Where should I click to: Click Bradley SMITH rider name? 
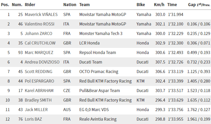point(38,100)
